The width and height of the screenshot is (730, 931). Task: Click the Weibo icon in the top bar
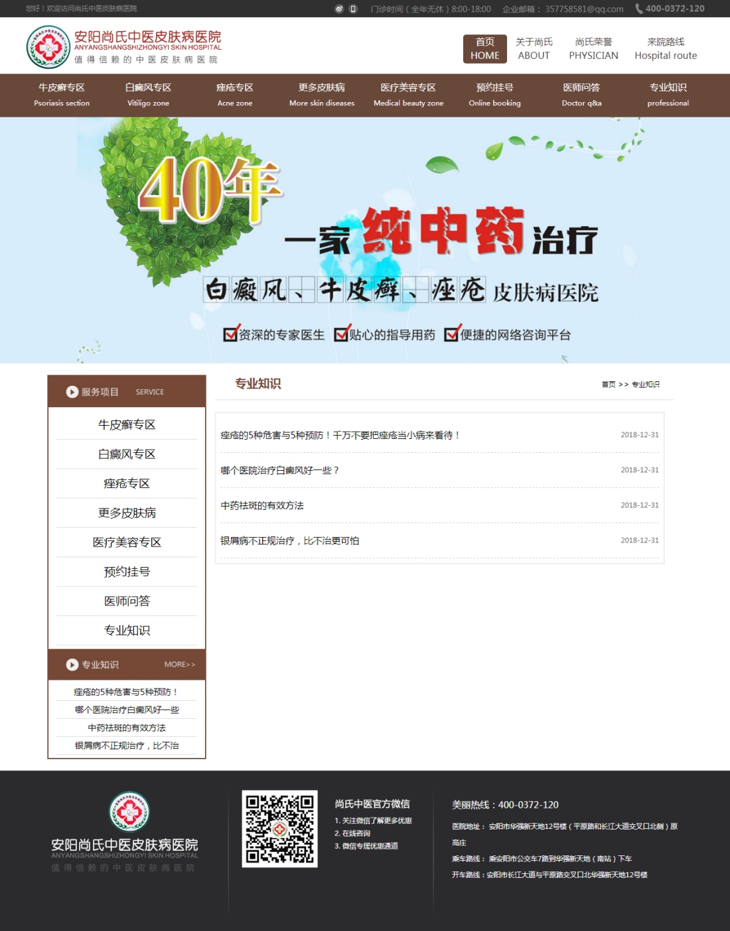tap(339, 9)
